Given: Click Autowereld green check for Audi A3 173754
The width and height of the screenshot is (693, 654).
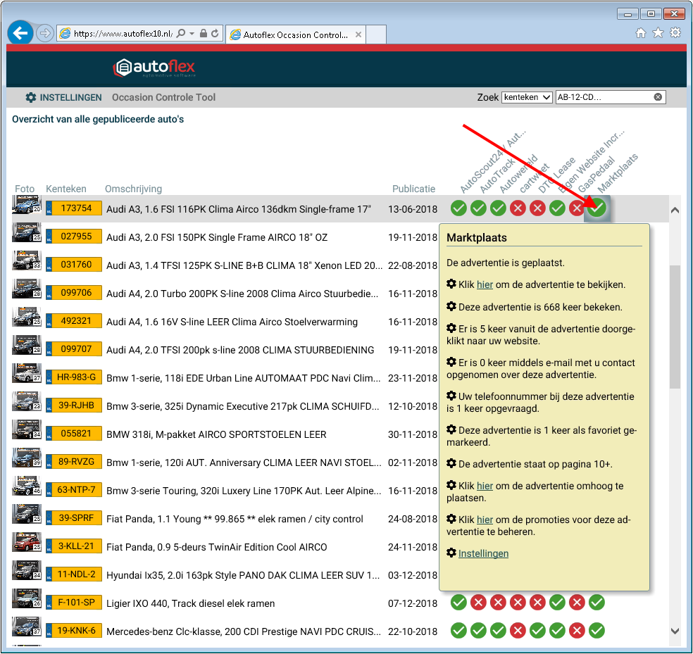Looking at the screenshot, I should pyautogui.click(x=498, y=208).
